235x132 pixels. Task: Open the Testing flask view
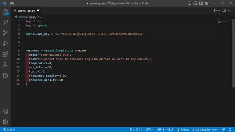point(5,65)
